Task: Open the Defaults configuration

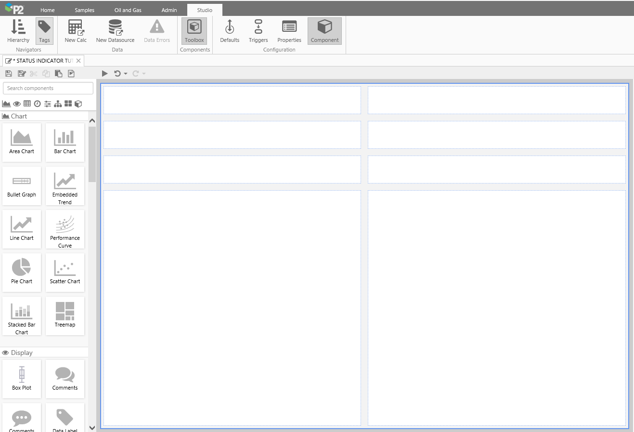Action: [230, 31]
